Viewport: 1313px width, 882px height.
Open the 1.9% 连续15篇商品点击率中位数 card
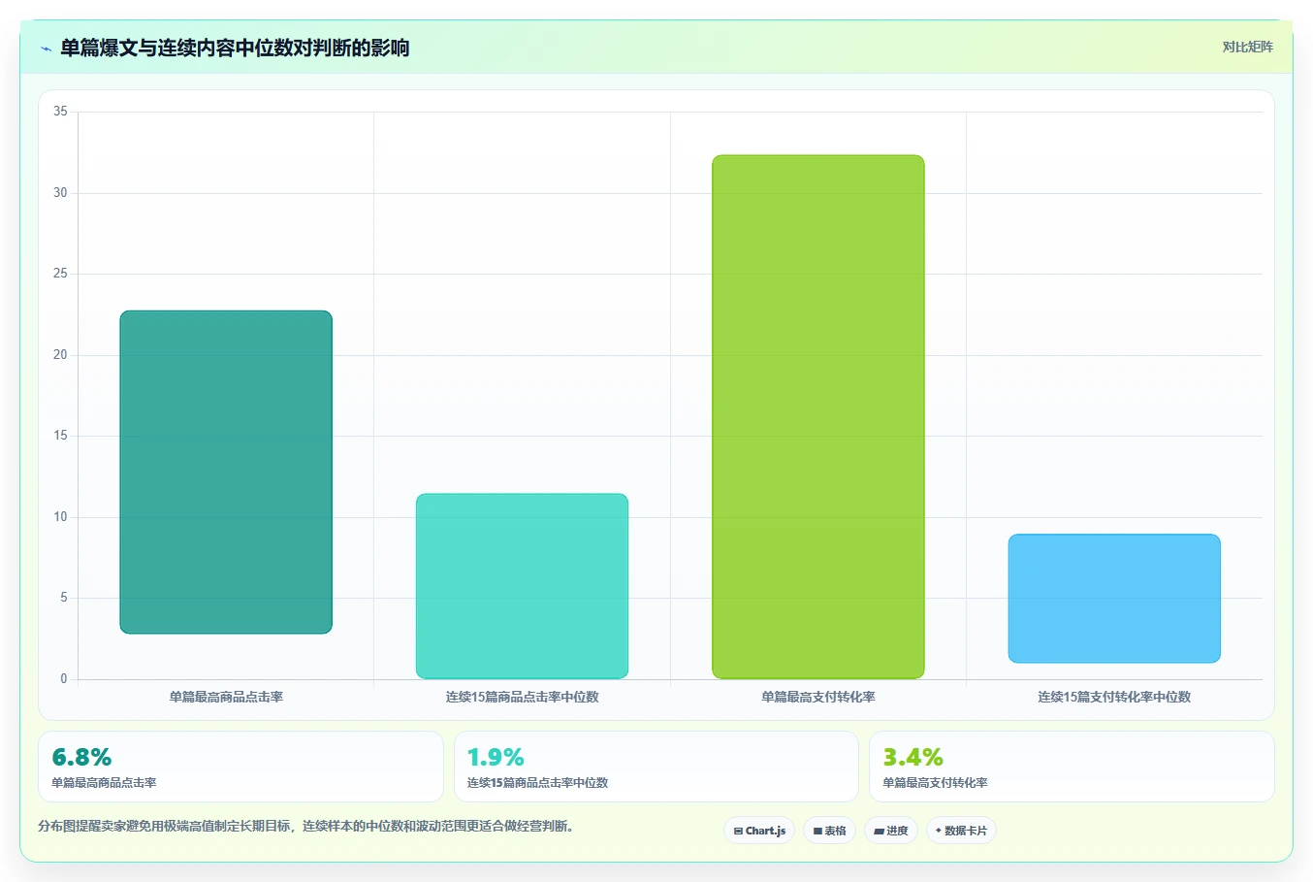tap(656, 767)
